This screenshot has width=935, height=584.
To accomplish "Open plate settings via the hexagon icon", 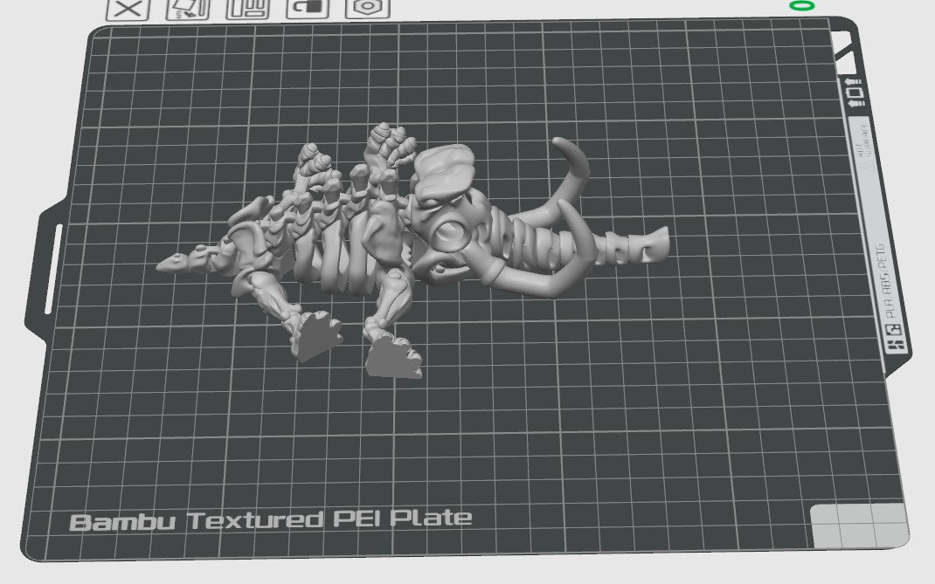I will click(x=367, y=8).
